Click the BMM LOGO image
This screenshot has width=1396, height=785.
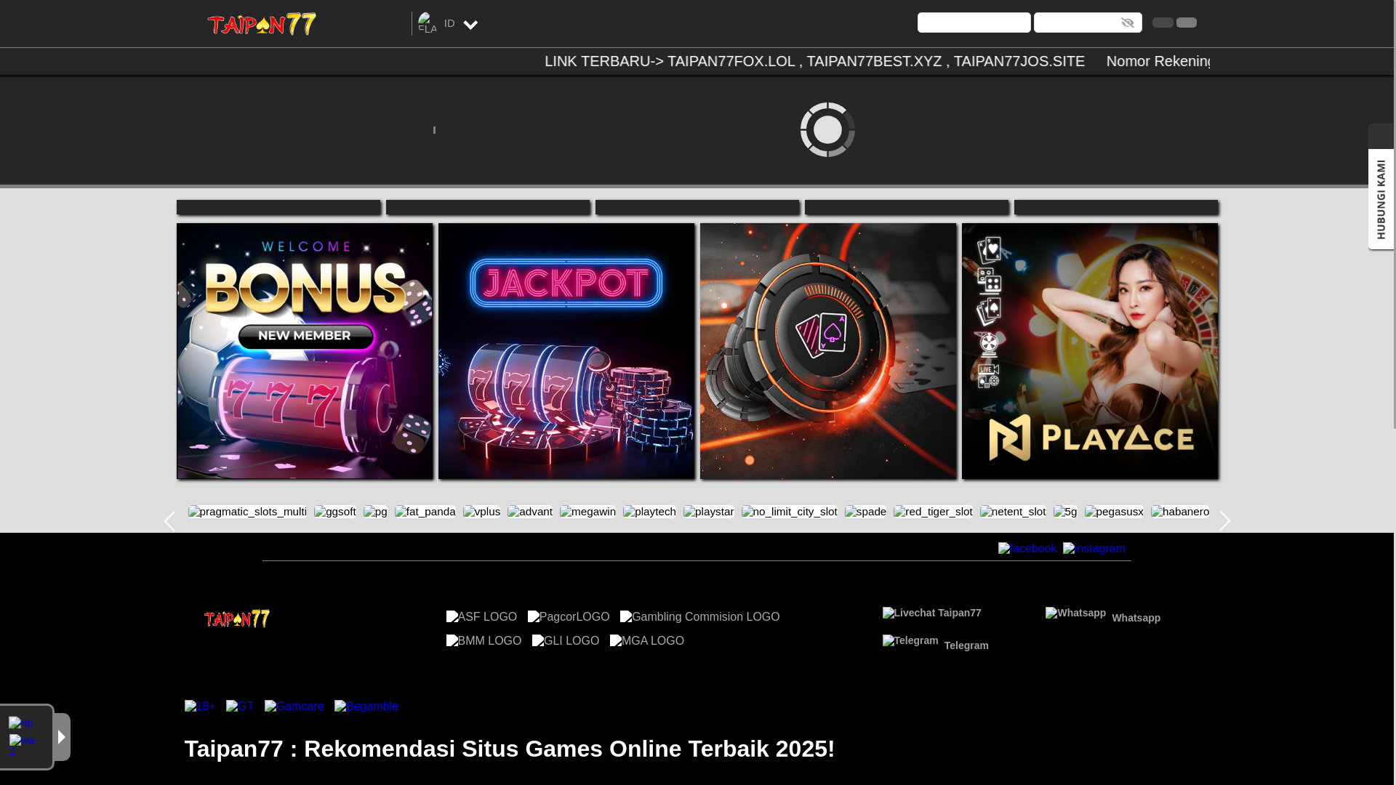pyautogui.click(x=484, y=641)
